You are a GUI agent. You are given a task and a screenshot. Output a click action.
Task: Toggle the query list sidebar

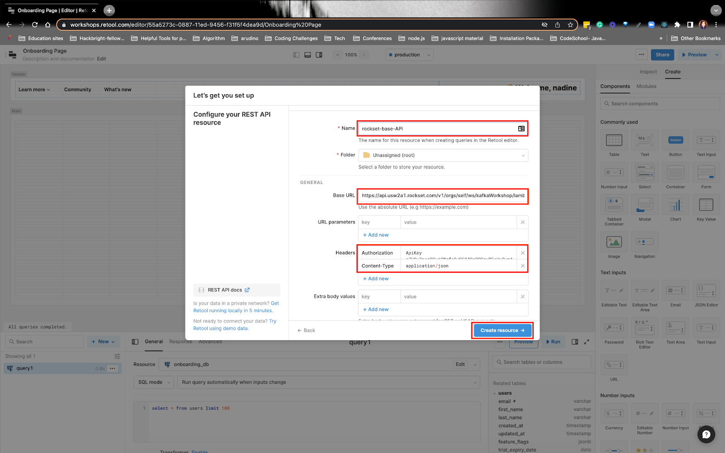point(135,342)
